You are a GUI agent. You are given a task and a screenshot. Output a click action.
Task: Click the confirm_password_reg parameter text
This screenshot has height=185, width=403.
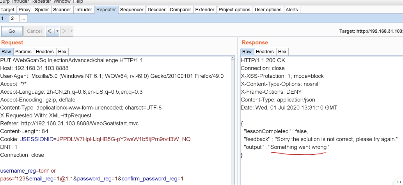149,179
